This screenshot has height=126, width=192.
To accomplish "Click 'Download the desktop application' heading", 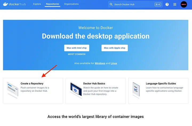I will (x=96, y=36).
